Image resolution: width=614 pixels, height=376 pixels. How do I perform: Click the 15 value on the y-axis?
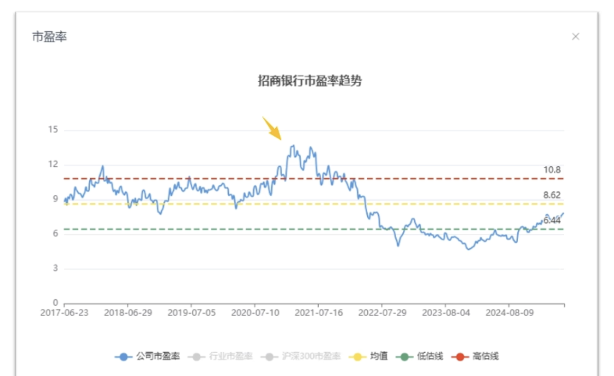click(x=53, y=130)
